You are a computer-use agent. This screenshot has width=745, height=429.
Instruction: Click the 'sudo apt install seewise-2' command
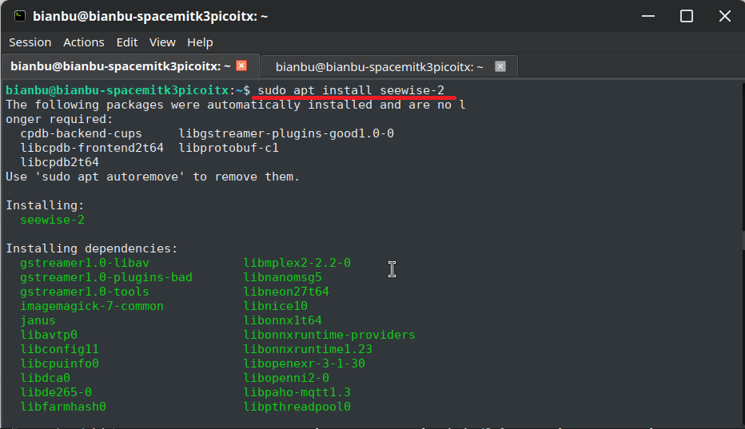tap(351, 90)
